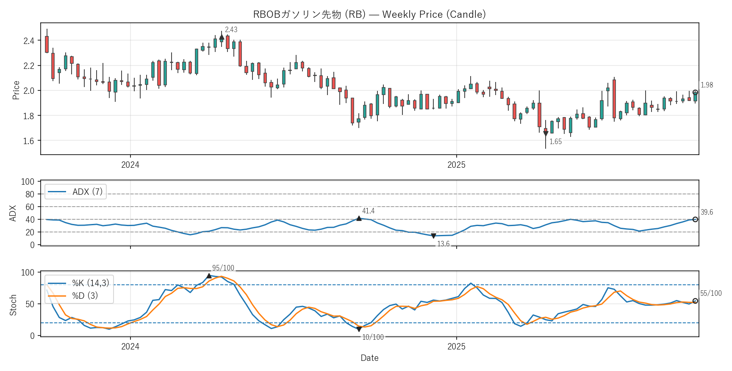Click the ADX peak triangle marker at 41.4
Screen dimensions: 732x371
coord(359,218)
